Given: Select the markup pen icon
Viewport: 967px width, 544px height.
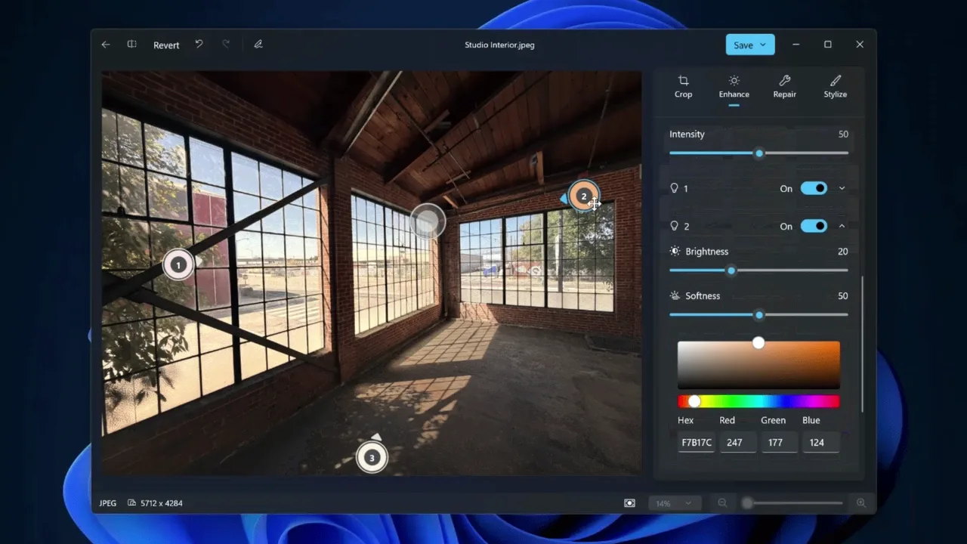Looking at the screenshot, I should pos(258,45).
